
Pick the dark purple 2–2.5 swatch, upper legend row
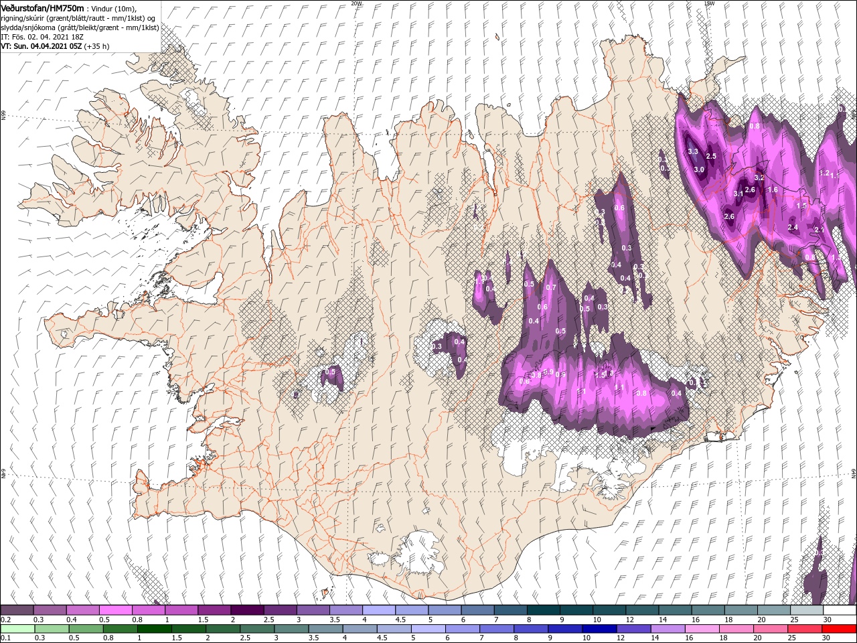(246, 610)
